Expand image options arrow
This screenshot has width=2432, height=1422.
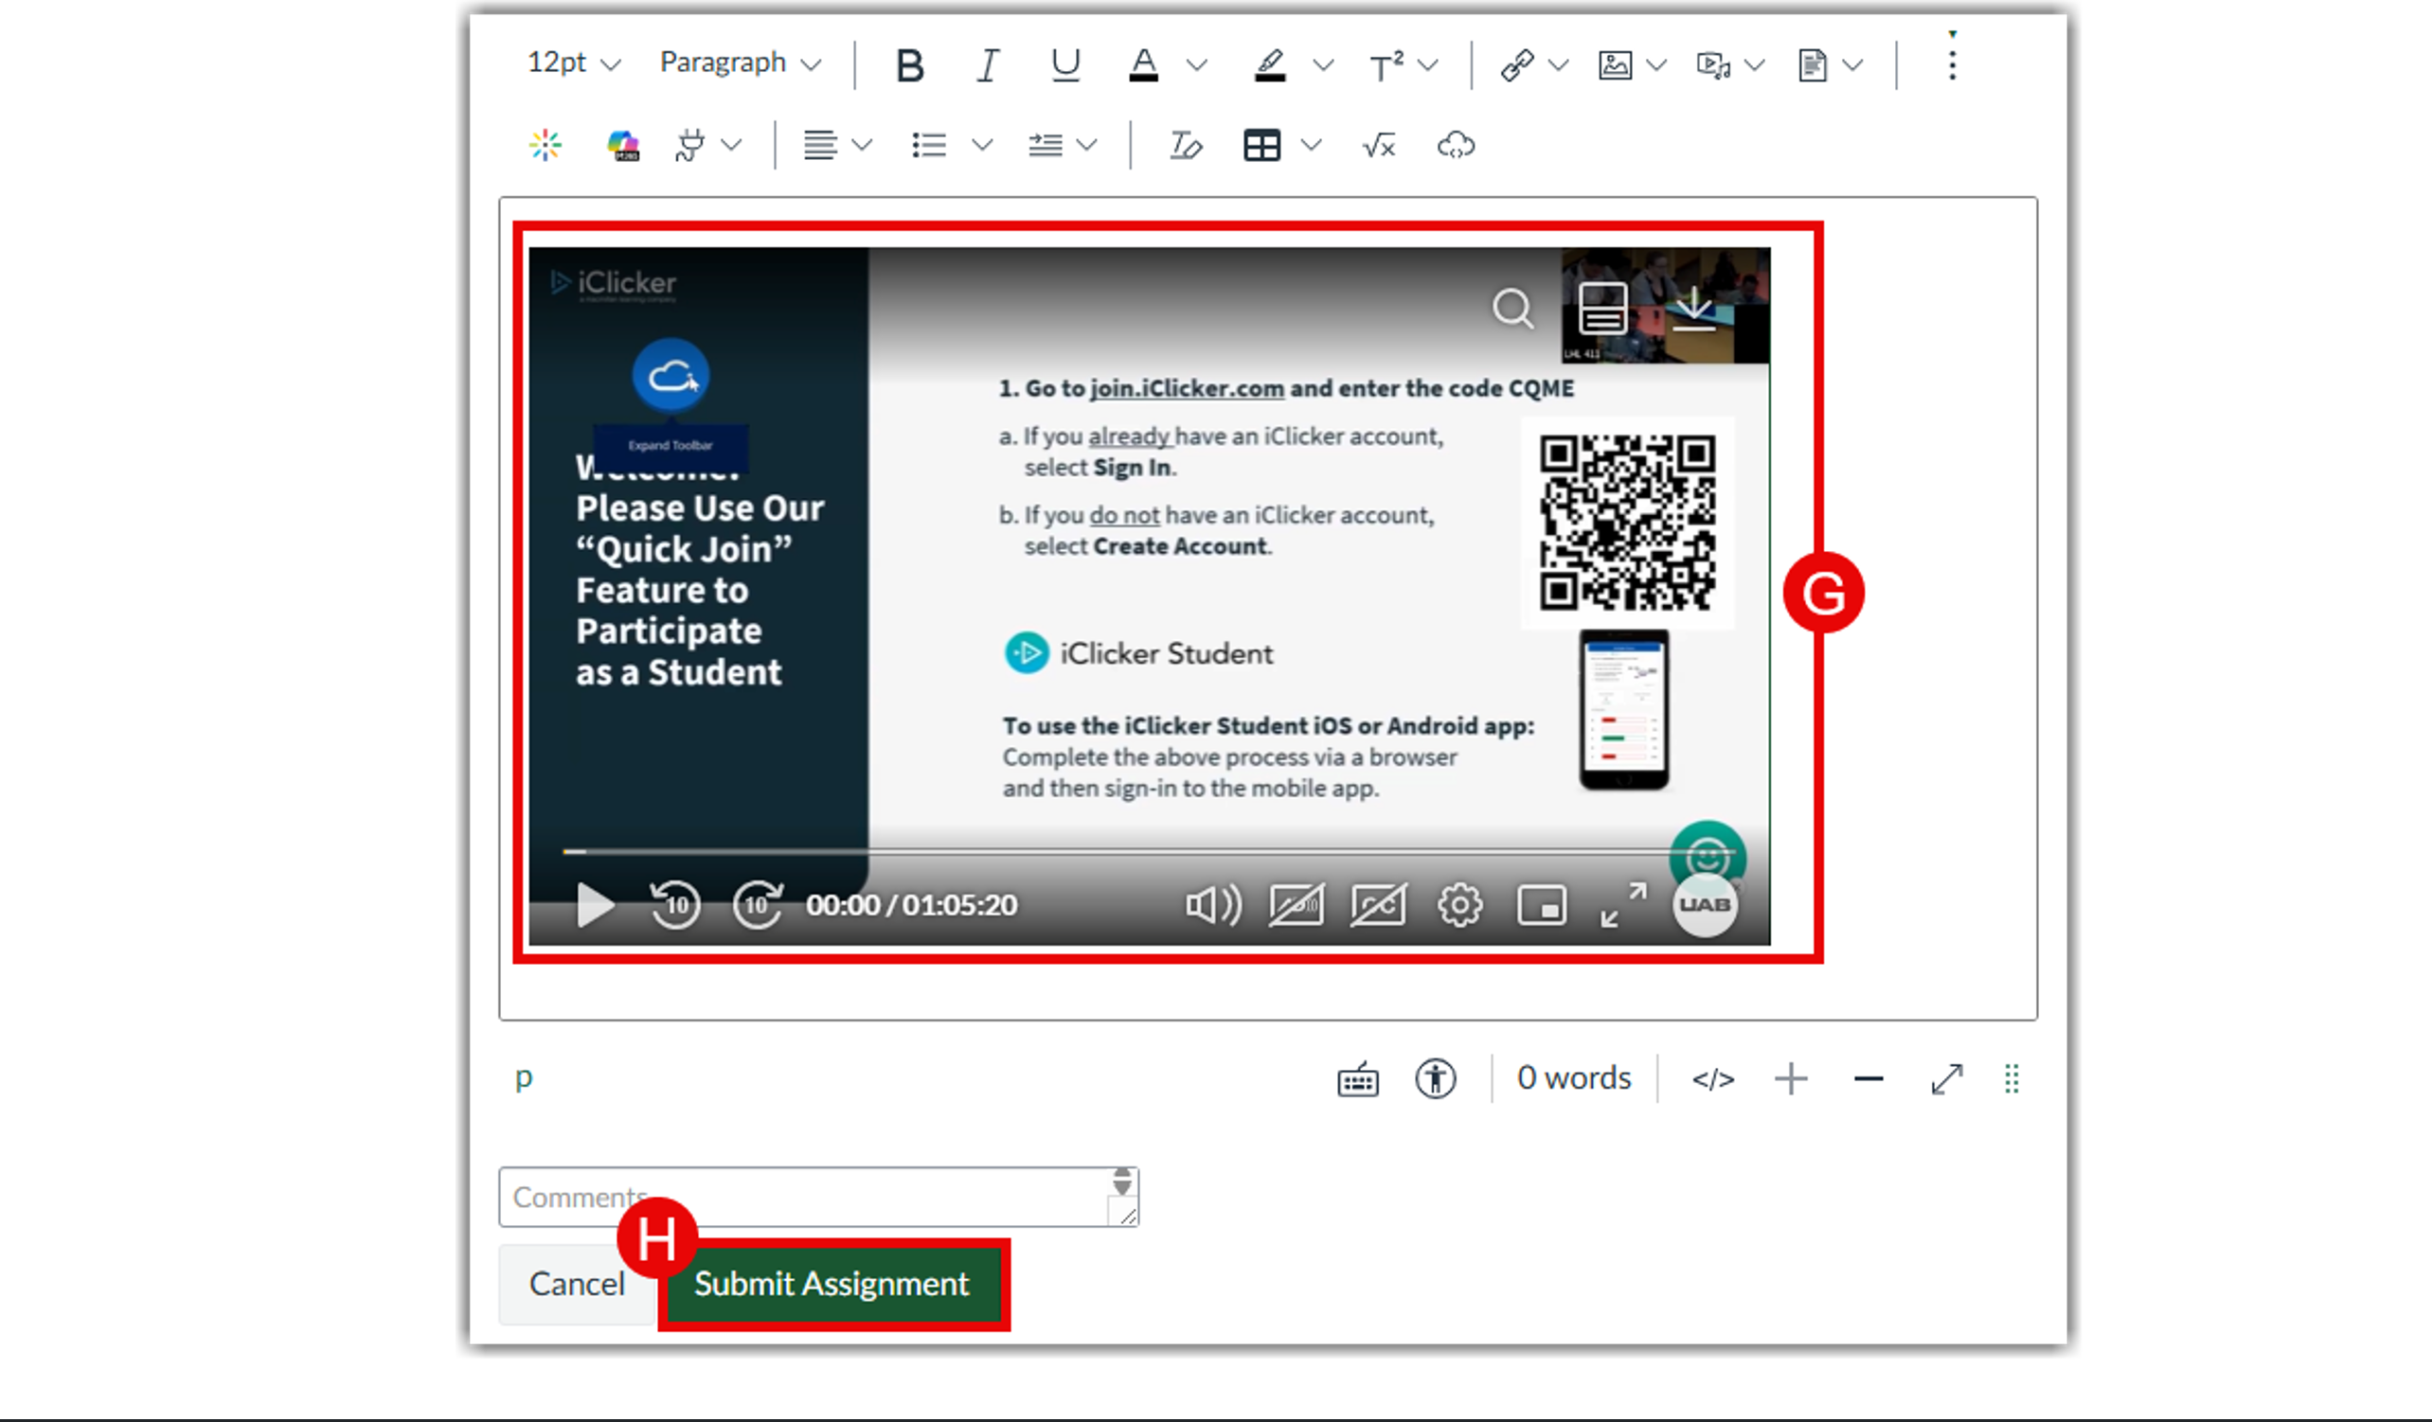point(1656,65)
